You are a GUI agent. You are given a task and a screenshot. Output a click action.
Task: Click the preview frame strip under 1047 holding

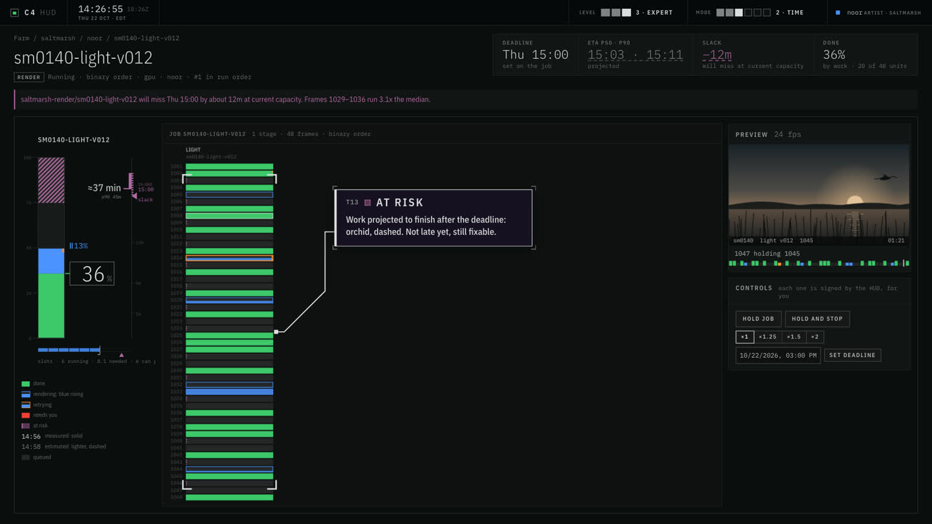pyautogui.click(x=819, y=263)
